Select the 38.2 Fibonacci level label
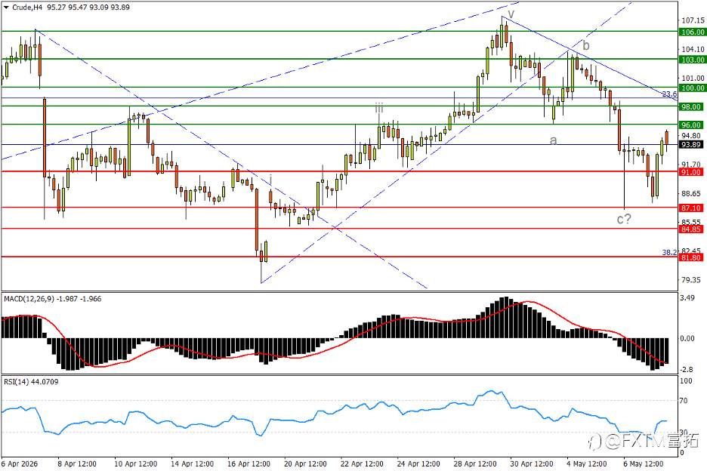Screen dimensions: 707x471 coord(669,252)
